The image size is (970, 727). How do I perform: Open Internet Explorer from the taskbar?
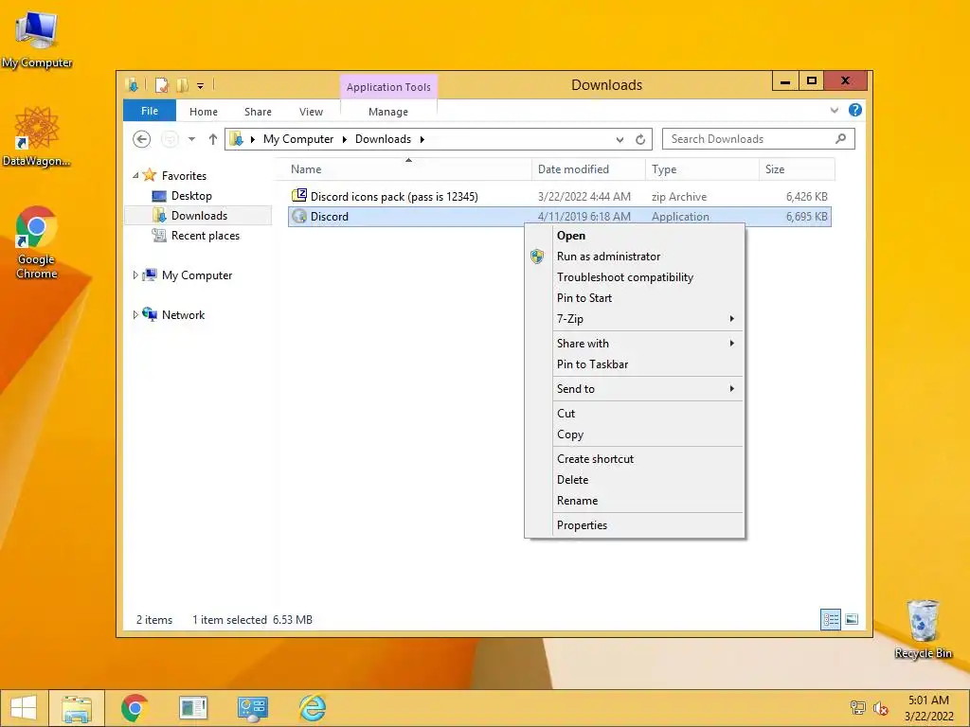tap(312, 708)
